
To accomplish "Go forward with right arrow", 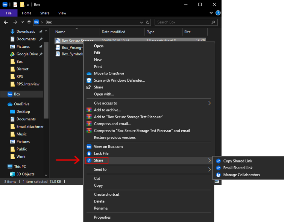I will click(x=15, y=22).
